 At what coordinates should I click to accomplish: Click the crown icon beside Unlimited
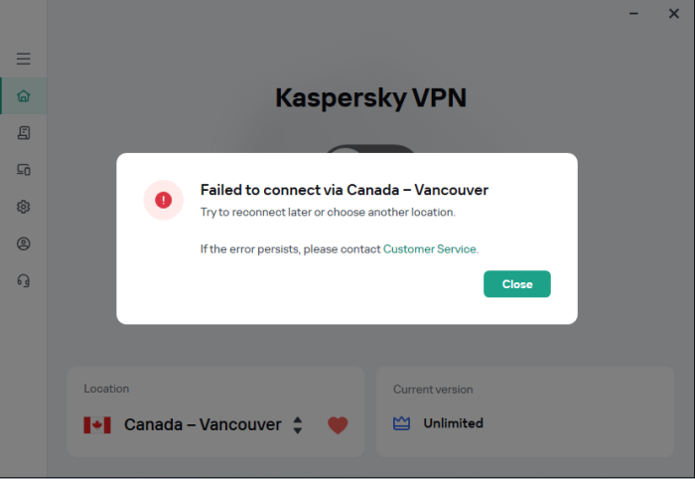pyautogui.click(x=402, y=423)
